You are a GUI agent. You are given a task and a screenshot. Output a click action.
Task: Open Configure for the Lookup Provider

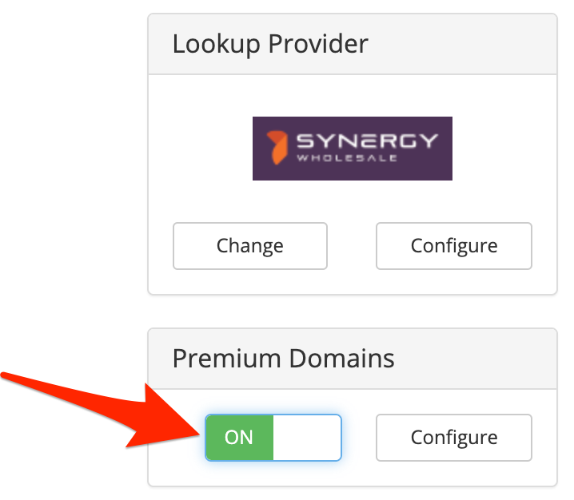pyautogui.click(x=453, y=245)
